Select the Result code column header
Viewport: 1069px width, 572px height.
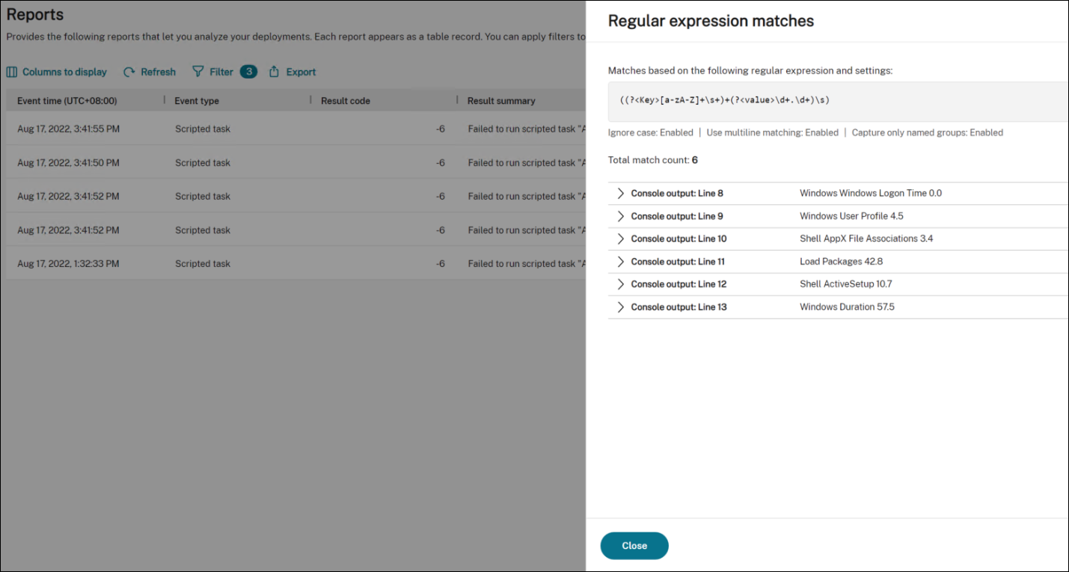[x=346, y=101]
